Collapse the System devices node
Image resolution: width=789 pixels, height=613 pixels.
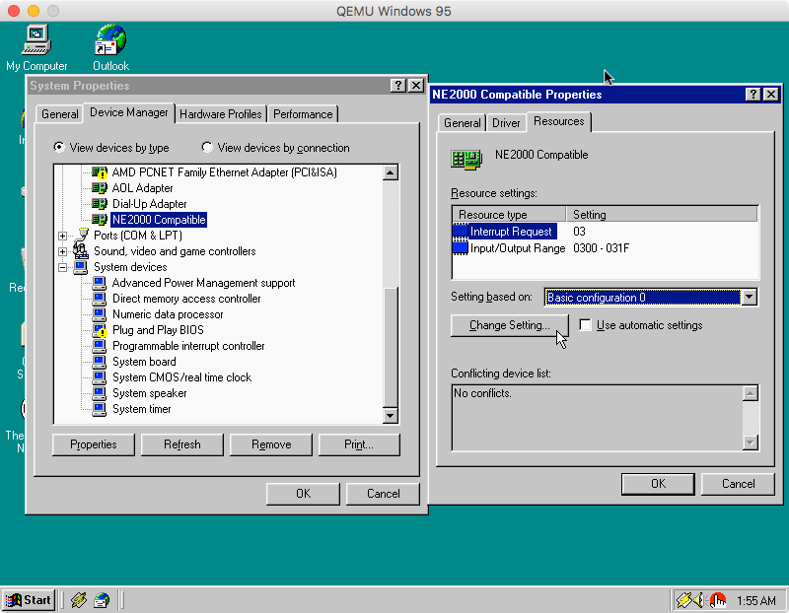click(x=62, y=267)
